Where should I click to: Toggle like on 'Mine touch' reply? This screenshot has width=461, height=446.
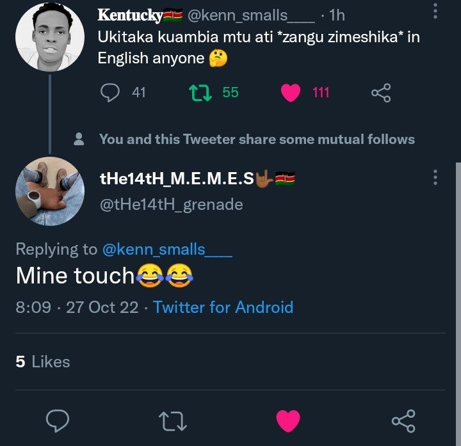pos(288,421)
